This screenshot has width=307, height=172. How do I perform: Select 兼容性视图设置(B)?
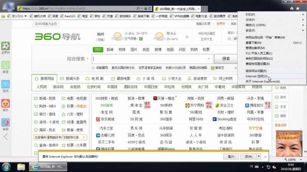click(272, 64)
